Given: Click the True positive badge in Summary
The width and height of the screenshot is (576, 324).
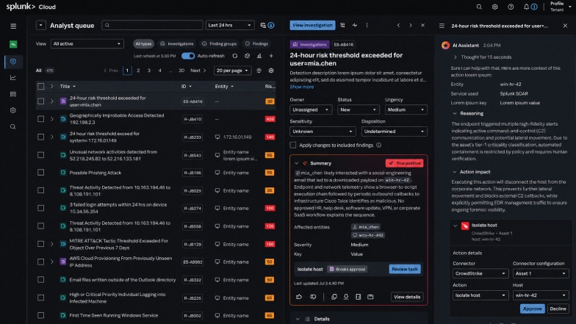Looking at the screenshot, I should click(404, 163).
